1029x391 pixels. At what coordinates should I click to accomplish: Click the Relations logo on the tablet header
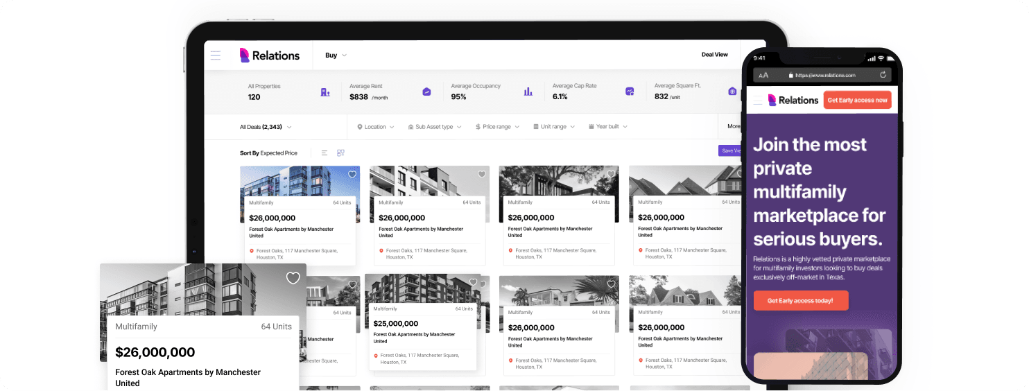click(x=270, y=55)
